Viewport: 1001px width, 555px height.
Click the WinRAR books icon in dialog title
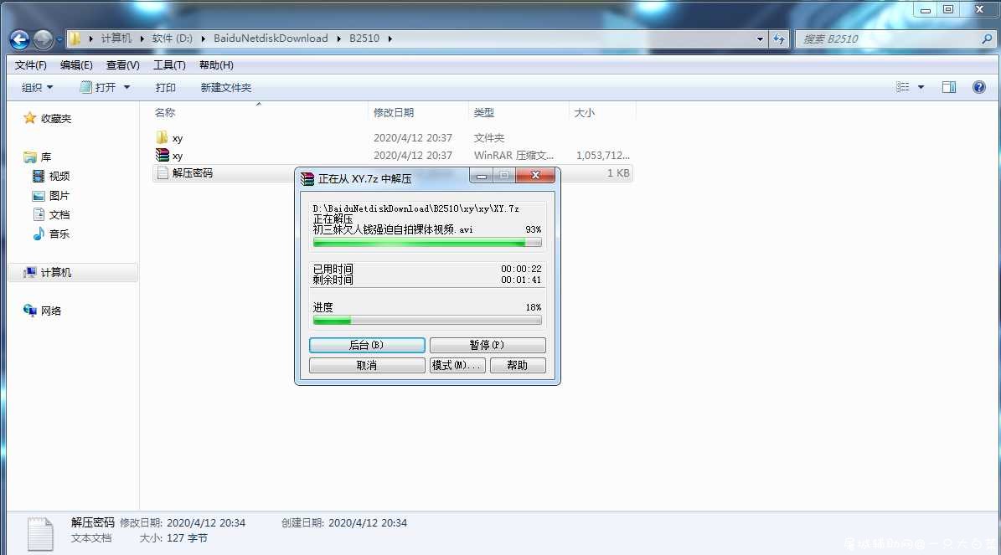coord(307,178)
